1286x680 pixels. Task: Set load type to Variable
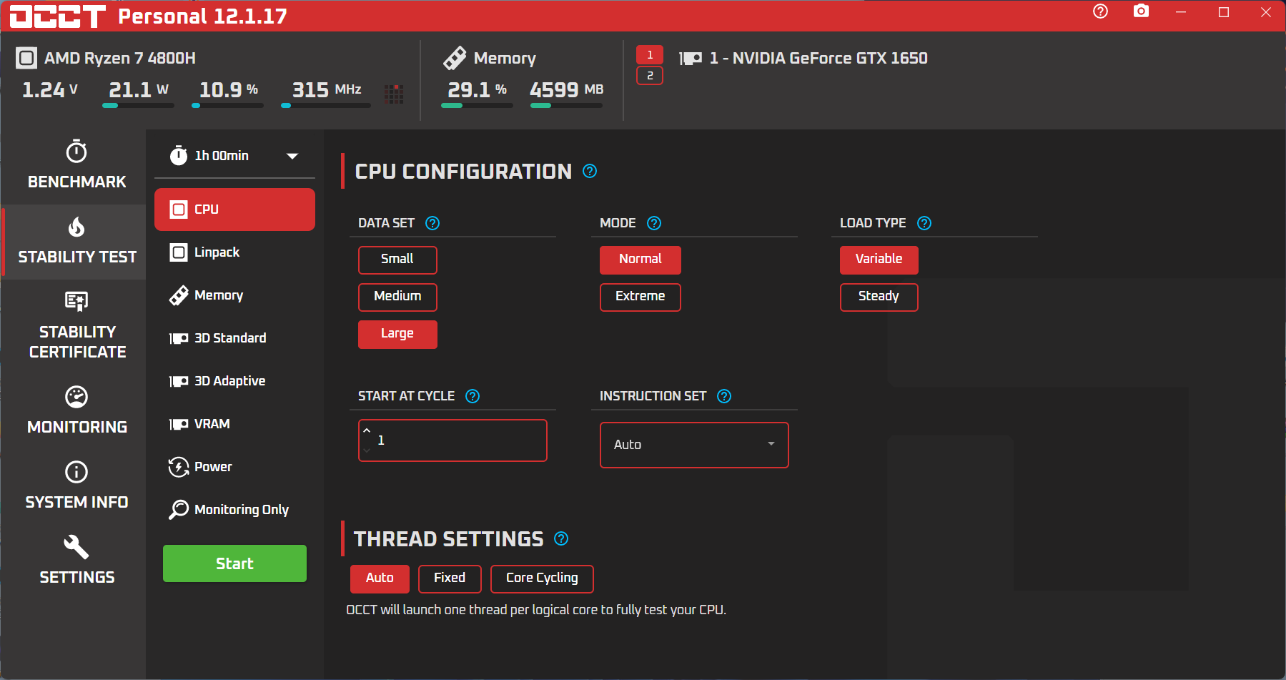(879, 260)
